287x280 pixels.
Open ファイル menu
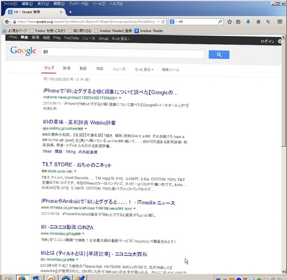[x=10, y=4]
